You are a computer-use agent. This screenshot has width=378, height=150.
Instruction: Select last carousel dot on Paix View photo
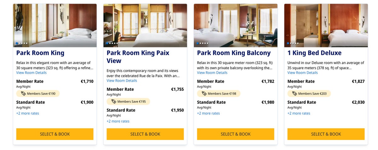[117, 43]
